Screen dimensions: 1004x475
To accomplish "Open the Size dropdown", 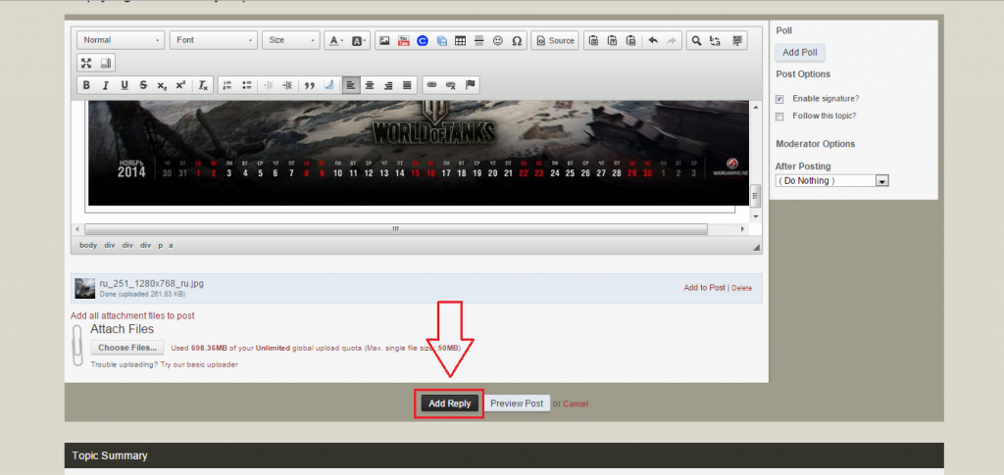I will [290, 40].
